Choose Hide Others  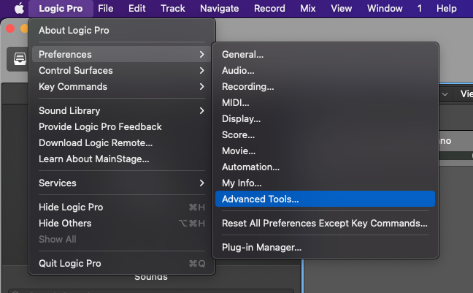coord(122,224)
